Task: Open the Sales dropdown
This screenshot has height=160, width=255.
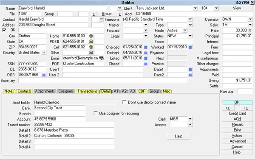Action: tap(250, 25)
